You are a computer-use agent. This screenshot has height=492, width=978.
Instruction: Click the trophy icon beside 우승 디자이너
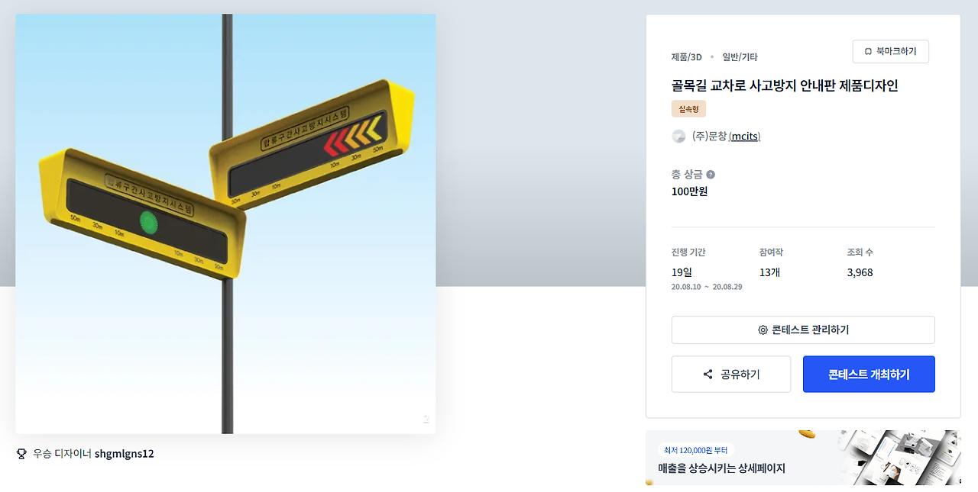tap(21, 454)
